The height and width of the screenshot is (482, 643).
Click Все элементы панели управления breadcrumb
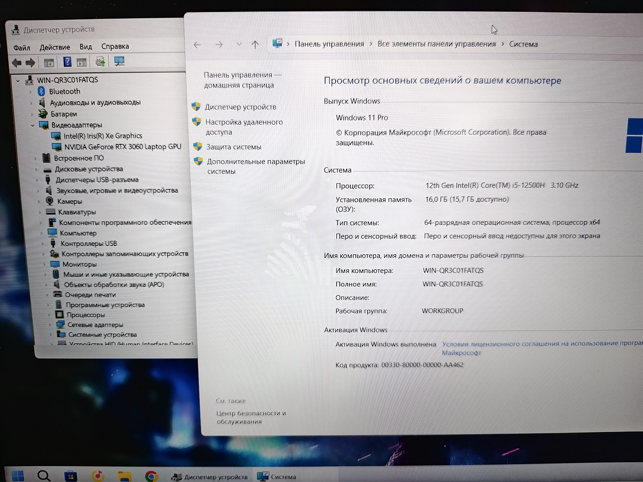point(436,44)
